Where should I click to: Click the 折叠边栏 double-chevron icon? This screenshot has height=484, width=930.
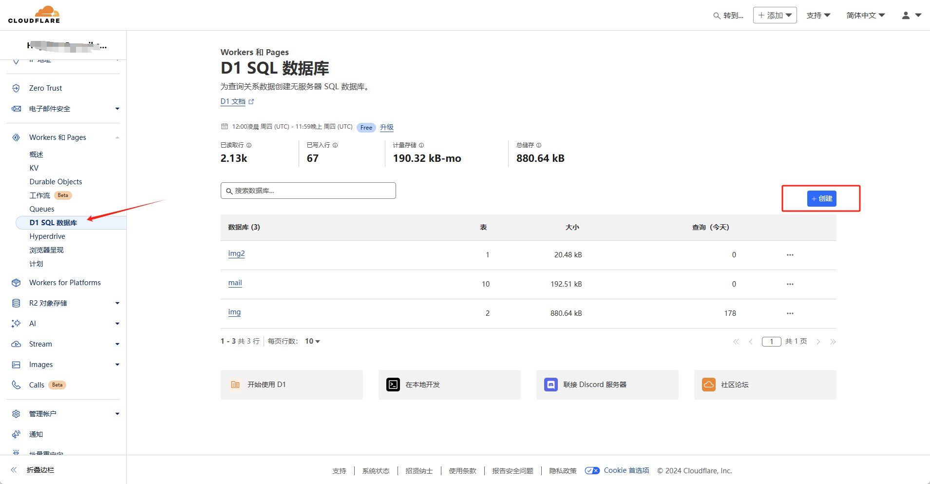(14, 470)
